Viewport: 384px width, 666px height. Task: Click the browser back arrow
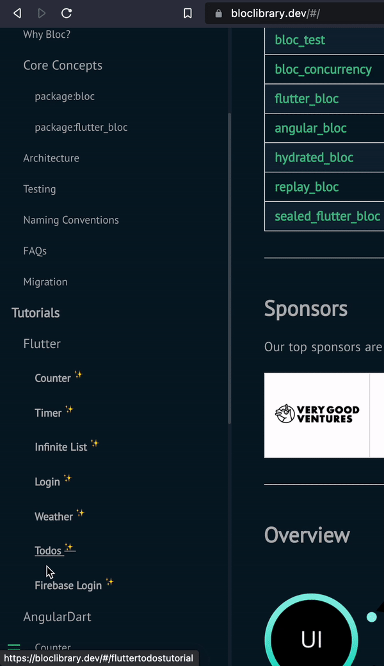pyautogui.click(x=16, y=13)
